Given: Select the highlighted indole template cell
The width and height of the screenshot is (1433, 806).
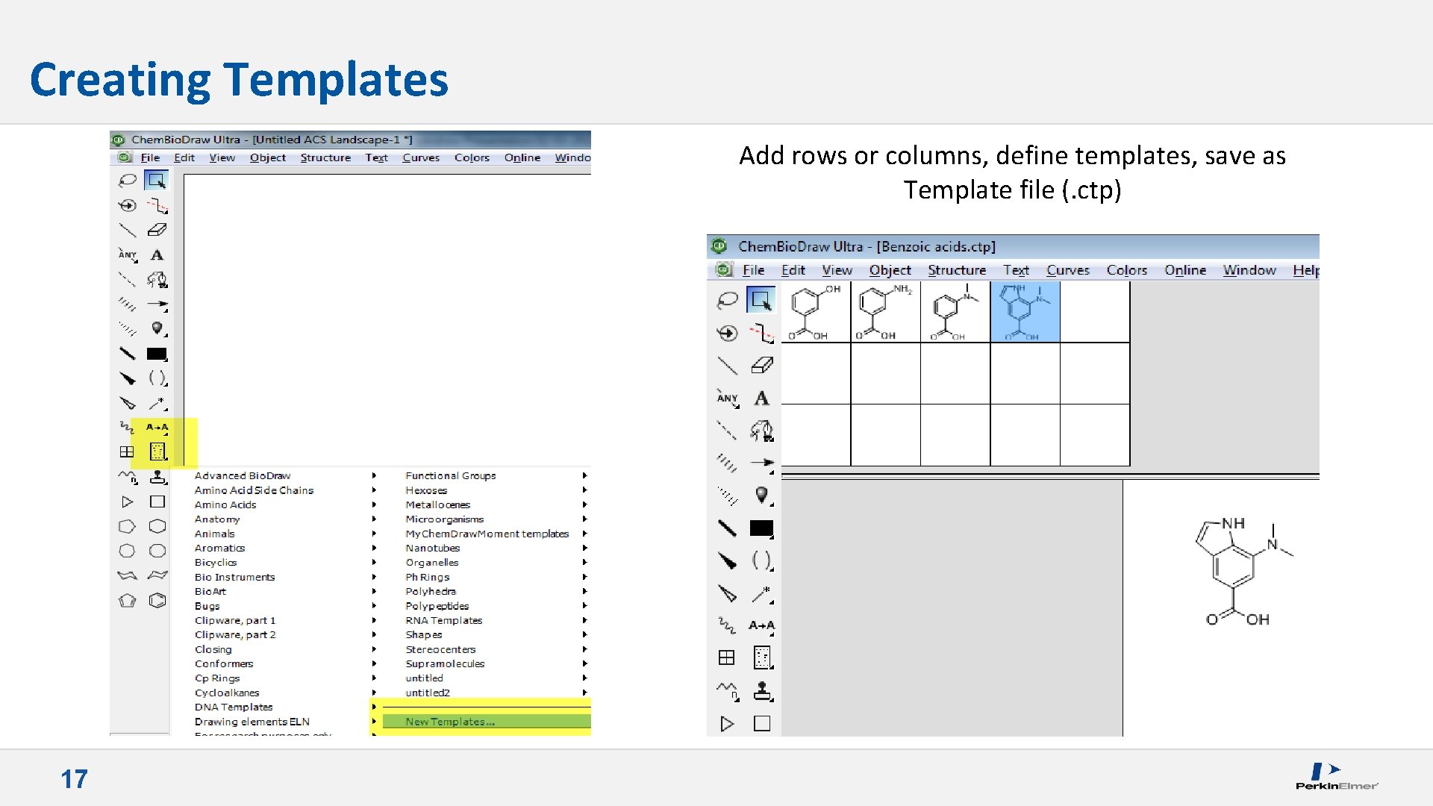Looking at the screenshot, I should (x=1025, y=312).
